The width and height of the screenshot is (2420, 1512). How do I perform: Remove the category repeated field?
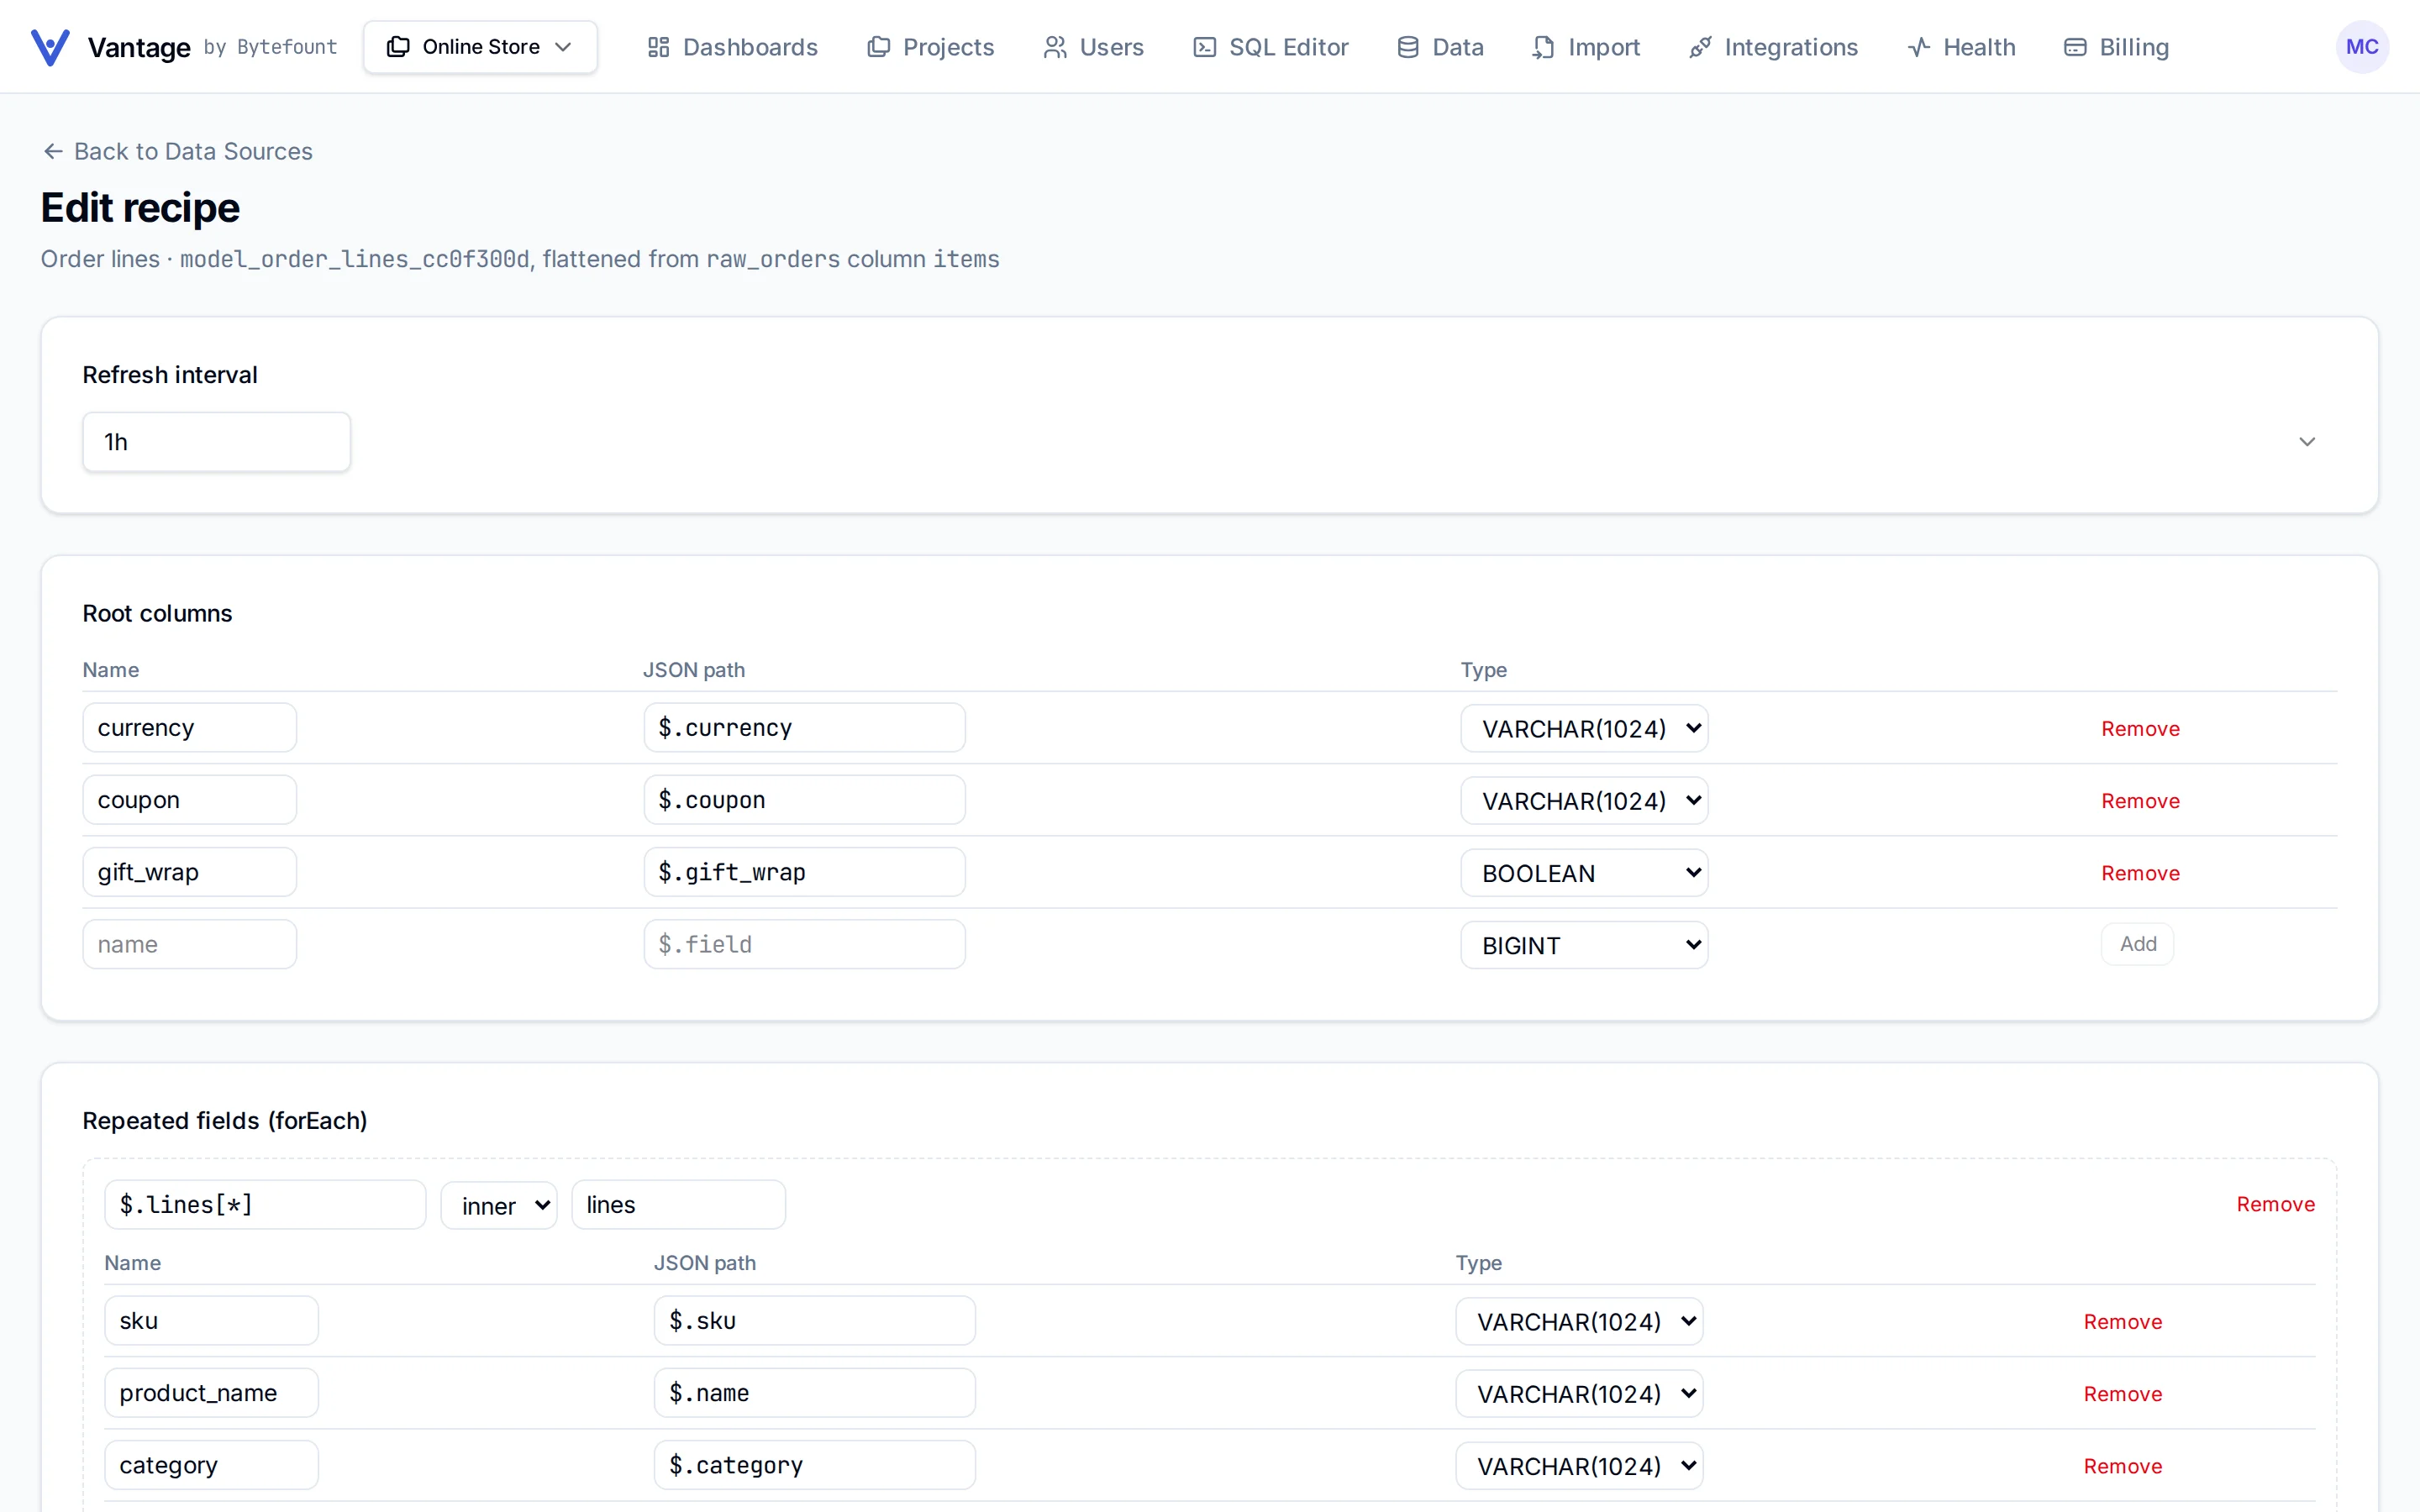coord(2123,1466)
